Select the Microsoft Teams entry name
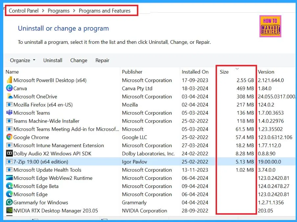The image size is (297, 222). coord(32,113)
